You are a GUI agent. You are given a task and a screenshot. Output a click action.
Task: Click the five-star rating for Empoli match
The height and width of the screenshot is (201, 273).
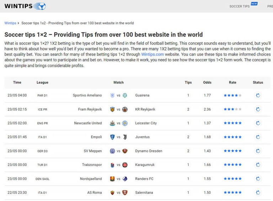tap(232, 137)
